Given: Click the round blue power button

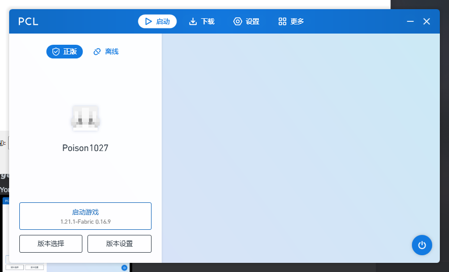Looking at the screenshot, I should [x=422, y=245].
